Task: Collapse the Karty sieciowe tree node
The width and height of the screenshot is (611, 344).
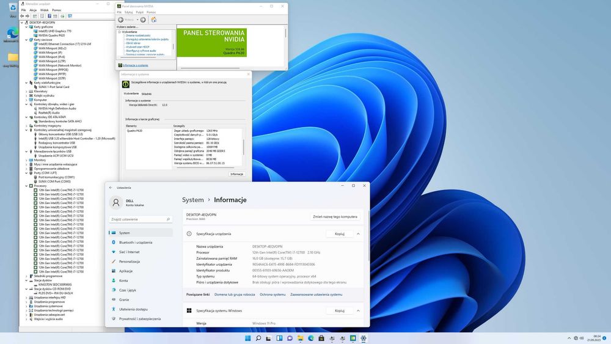Action: coord(26,40)
